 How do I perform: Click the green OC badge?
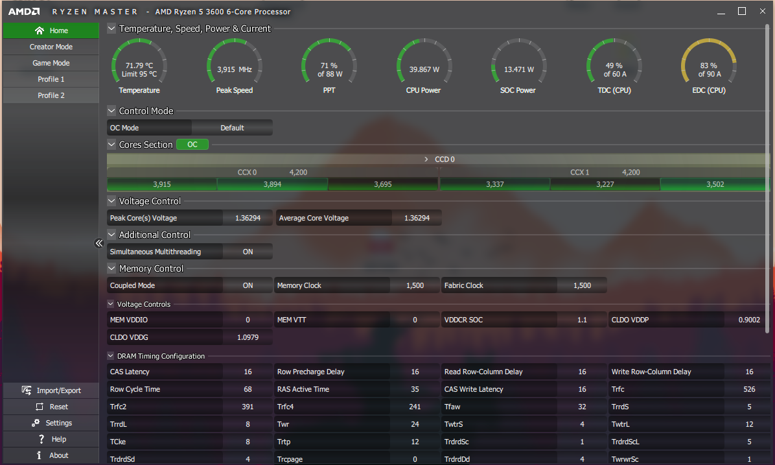tap(192, 145)
